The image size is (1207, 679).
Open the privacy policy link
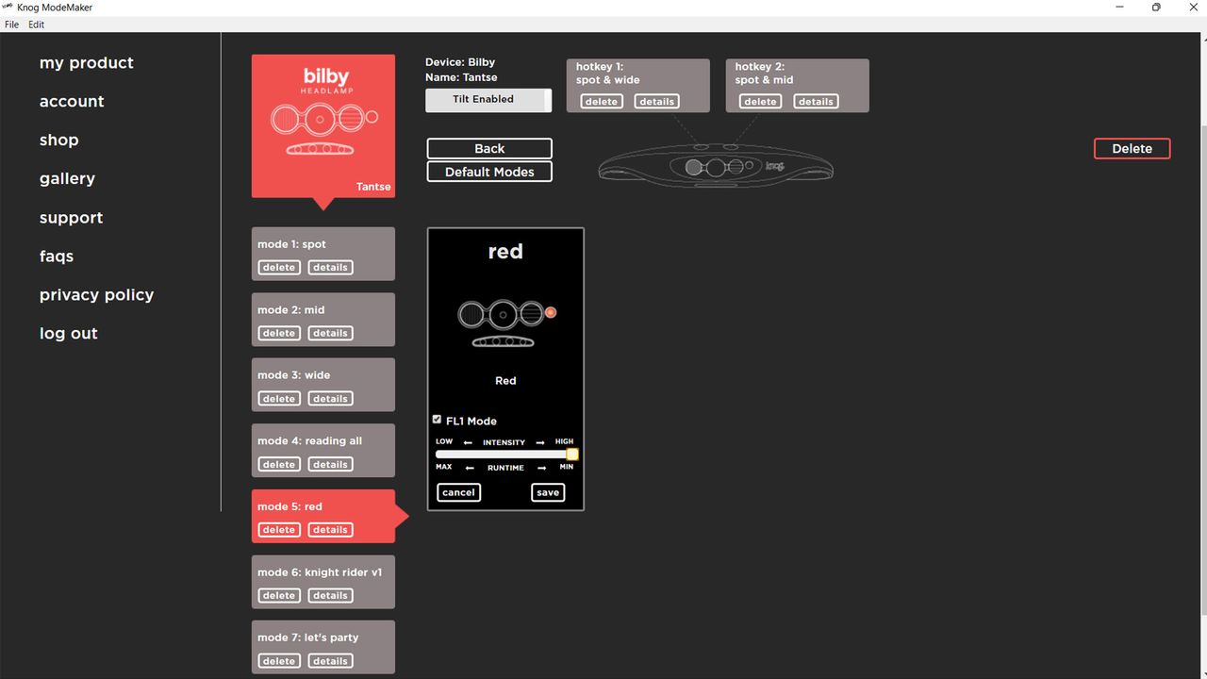coord(96,295)
